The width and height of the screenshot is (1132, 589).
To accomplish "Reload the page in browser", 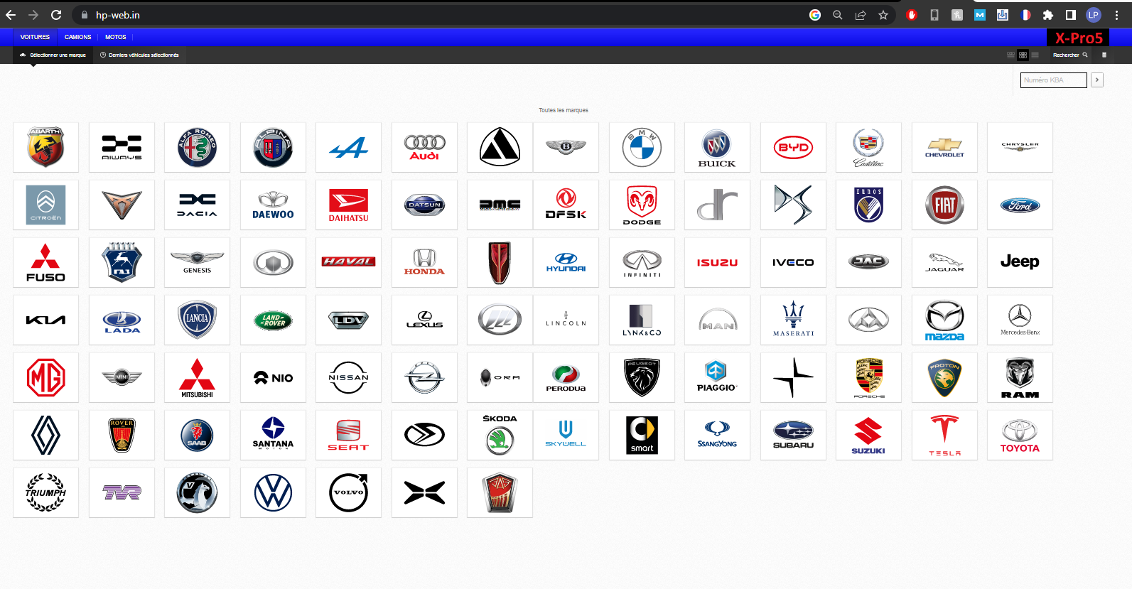I will tap(56, 15).
